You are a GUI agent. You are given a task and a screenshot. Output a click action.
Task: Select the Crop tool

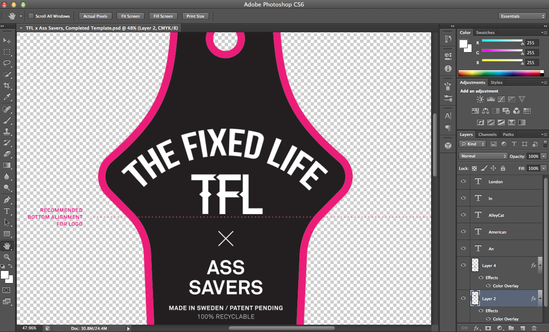7,86
